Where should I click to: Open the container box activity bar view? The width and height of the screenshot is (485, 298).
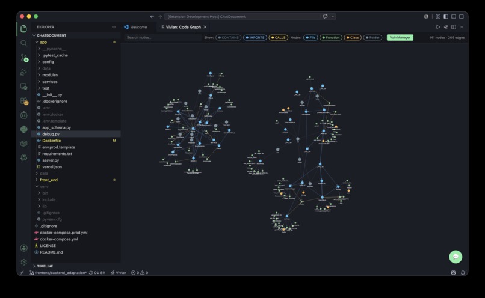click(x=24, y=144)
